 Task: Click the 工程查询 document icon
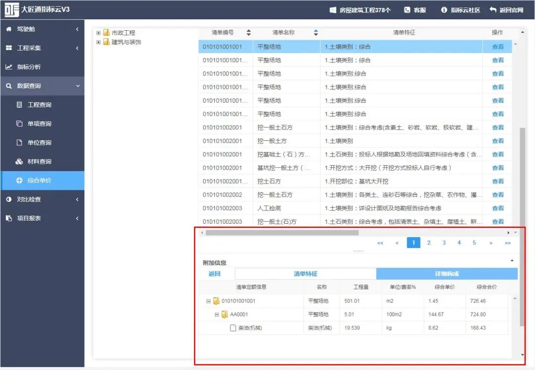click(x=19, y=105)
